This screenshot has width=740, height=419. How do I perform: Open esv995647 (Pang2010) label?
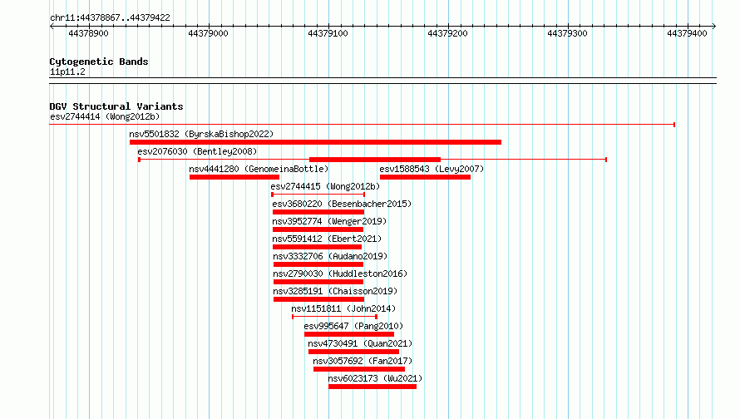353,326
